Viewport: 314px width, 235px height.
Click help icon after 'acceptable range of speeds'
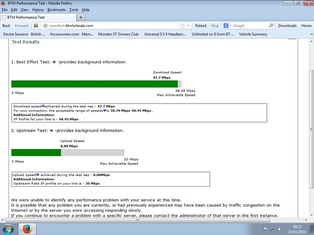pos(105,110)
